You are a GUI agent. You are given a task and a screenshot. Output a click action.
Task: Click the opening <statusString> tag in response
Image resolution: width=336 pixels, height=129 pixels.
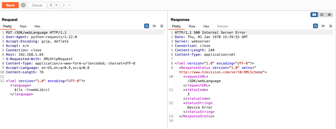pyautogui.click(x=198, y=103)
